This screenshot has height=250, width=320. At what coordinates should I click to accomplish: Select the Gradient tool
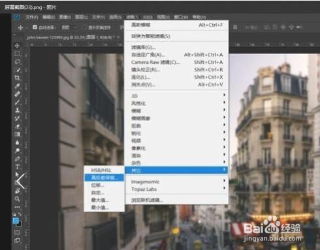coord(17,134)
